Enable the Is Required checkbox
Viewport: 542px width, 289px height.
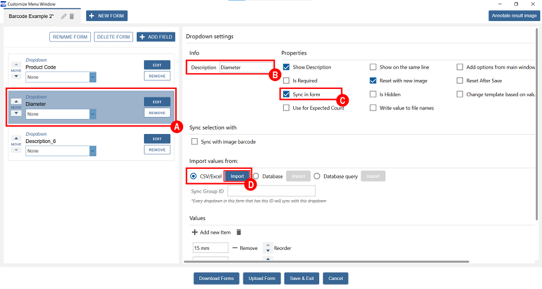(x=287, y=81)
